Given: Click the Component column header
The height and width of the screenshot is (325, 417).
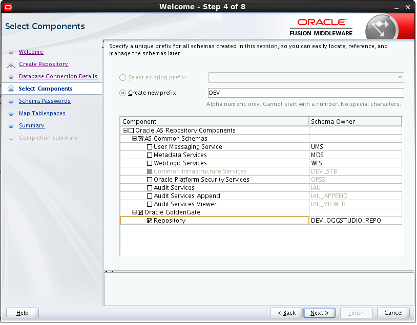Looking at the screenshot, I should [x=214, y=122].
